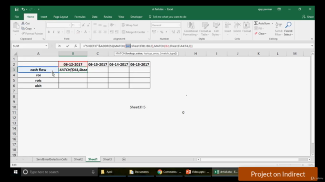Viewport: 325px width, 182px height.
Task: Toggle Wrap Text
Action: pyautogui.click(x=130, y=25)
